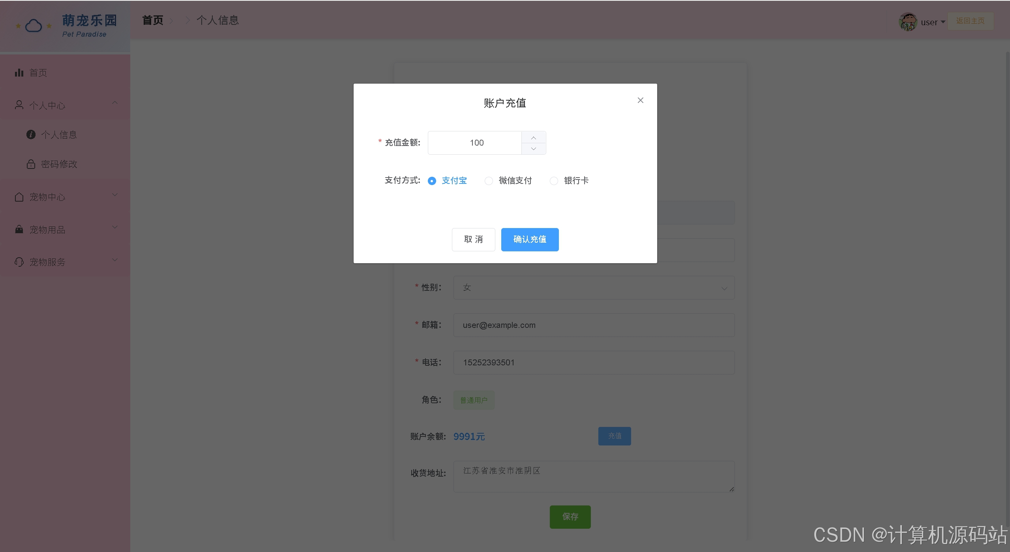The width and height of the screenshot is (1010, 552).
Task: Click the blue 充值 button
Action: 614,436
